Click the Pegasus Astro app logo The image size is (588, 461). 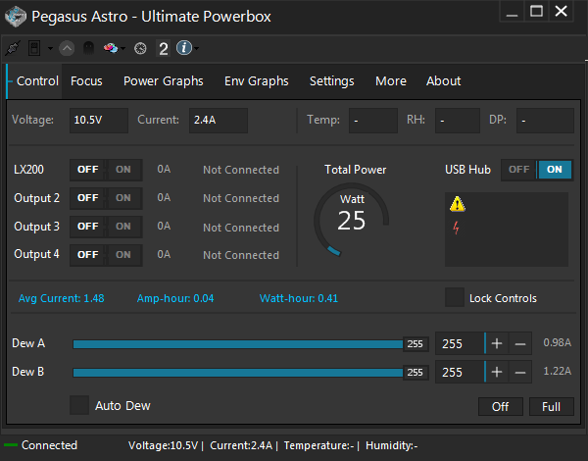point(16,17)
